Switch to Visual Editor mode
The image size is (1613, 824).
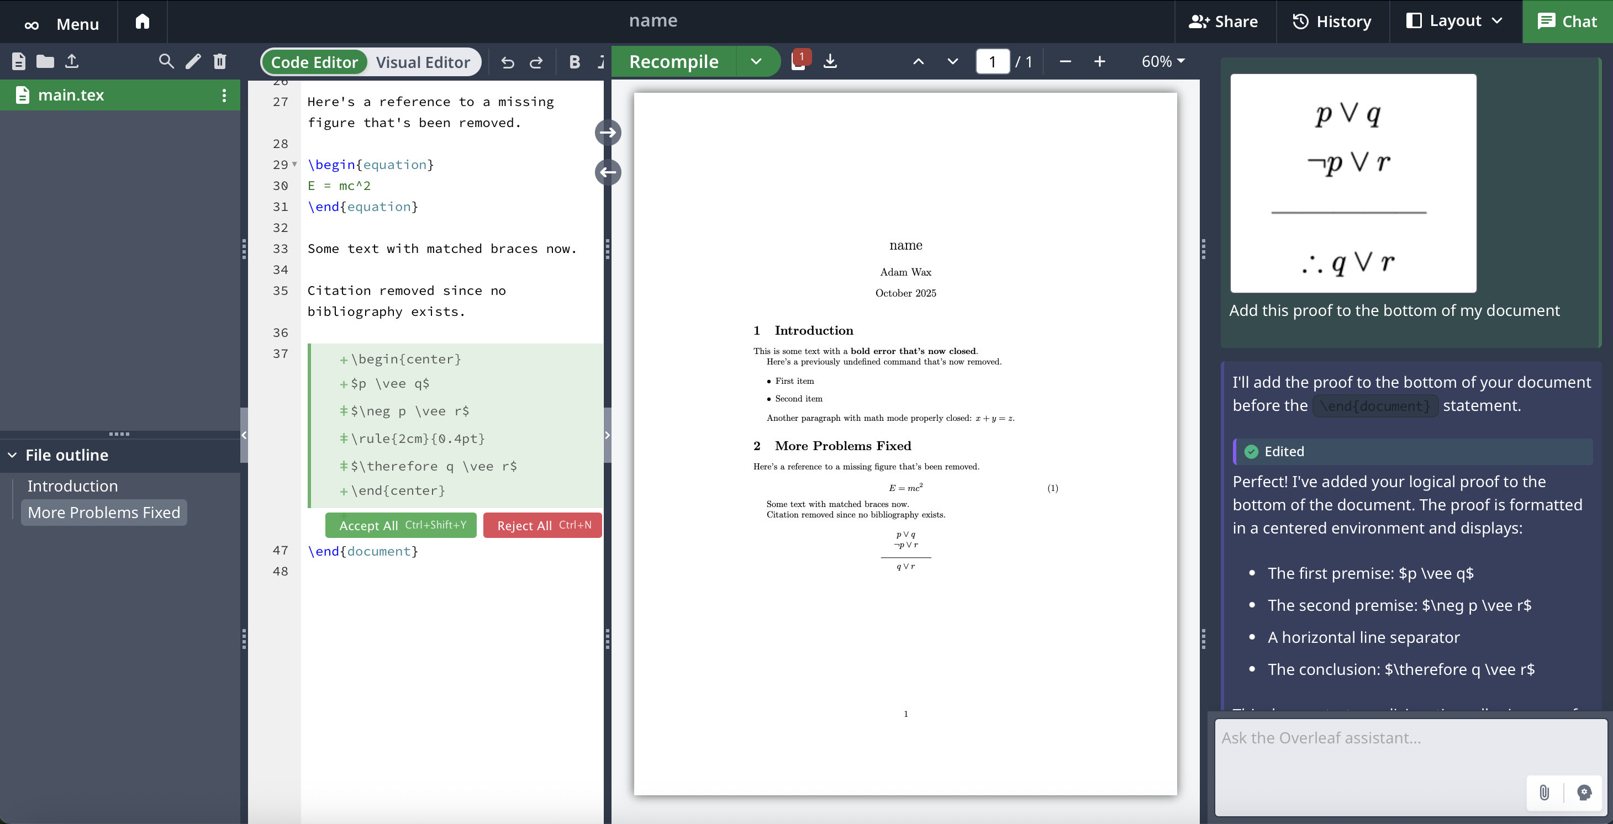(x=423, y=62)
